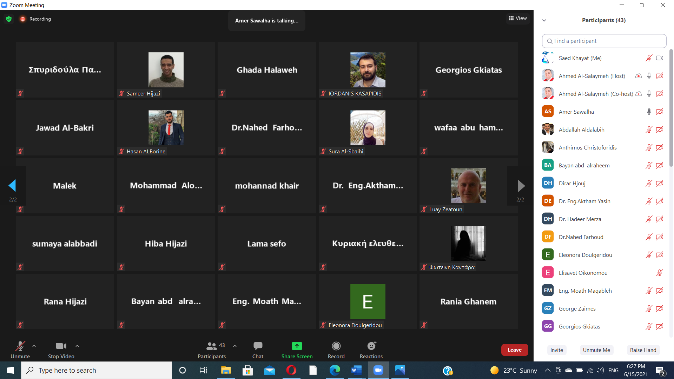The height and width of the screenshot is (379, 674).
Task: Click AS avatar of Amer Sawalha
Action: coord(548,112)
